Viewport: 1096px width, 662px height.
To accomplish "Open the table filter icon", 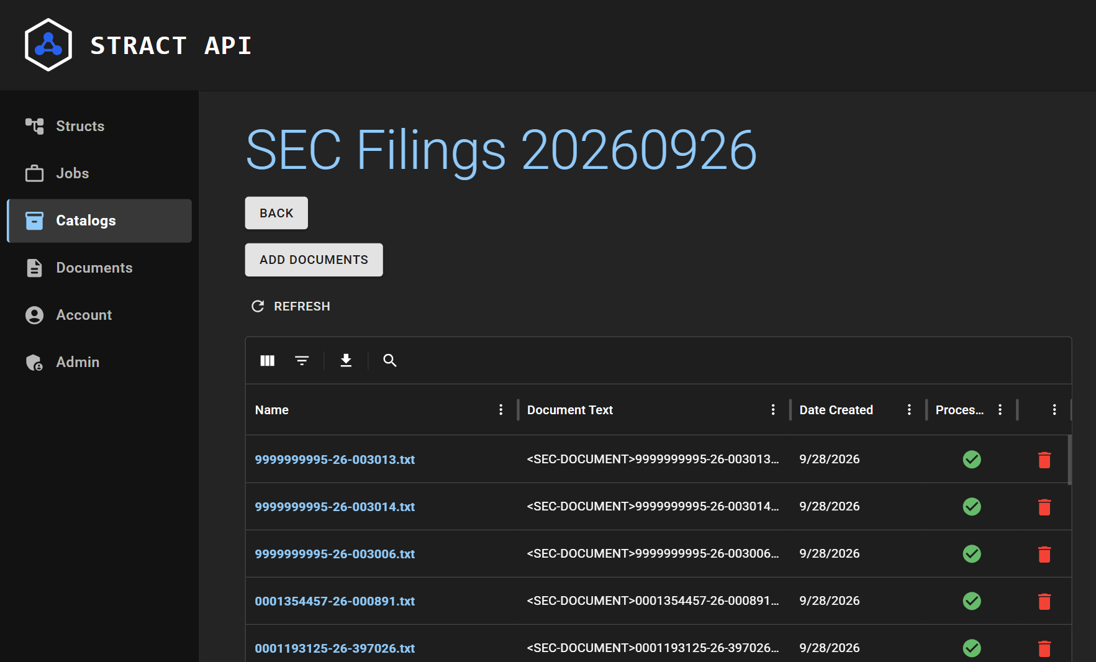I will [x=302, y=360].
